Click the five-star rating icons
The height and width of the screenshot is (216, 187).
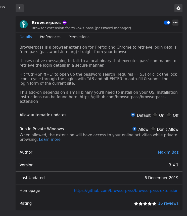pyautogui.click(x=145, y=203)
